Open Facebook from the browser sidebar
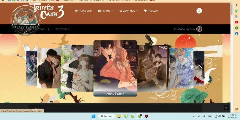 point(237,34)
